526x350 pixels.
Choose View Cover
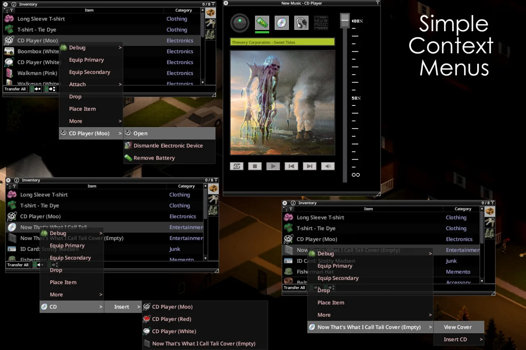pos(459,327)
